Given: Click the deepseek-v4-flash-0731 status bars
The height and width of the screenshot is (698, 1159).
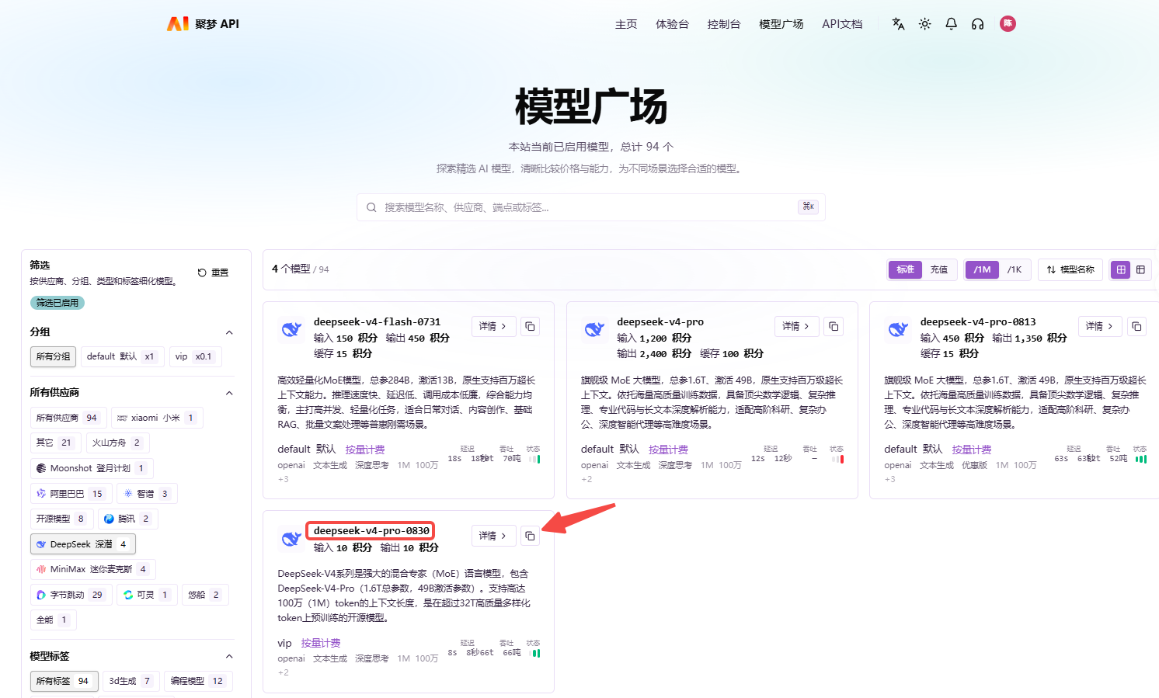Looking at the screenshot, I should tap(534, 459).
